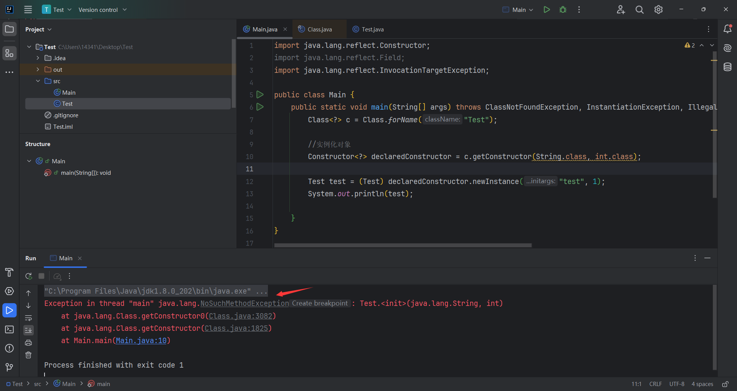This screenshot has height=391, width=737.
Task: Open the Git tool window
Action: 10,367
